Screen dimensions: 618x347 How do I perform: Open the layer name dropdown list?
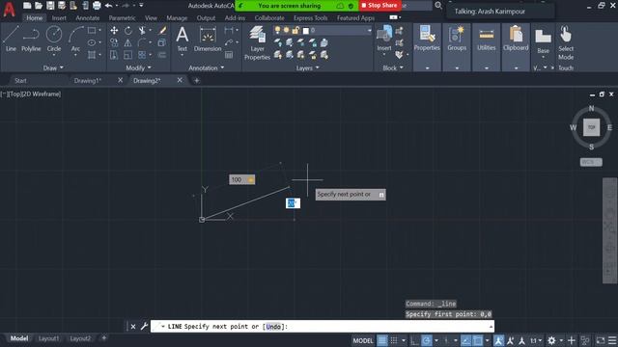click(x=369, y=30)
